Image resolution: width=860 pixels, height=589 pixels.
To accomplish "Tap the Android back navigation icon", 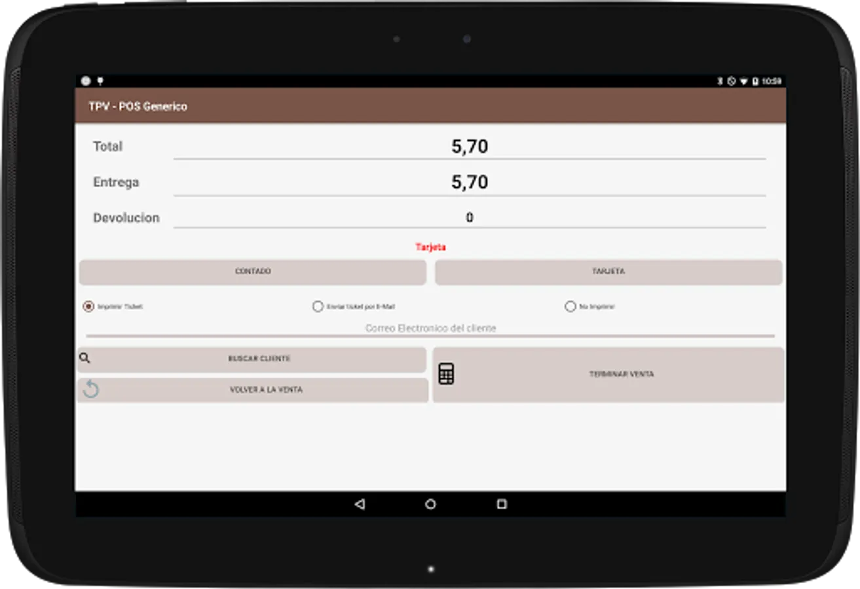I will point(359,504).
